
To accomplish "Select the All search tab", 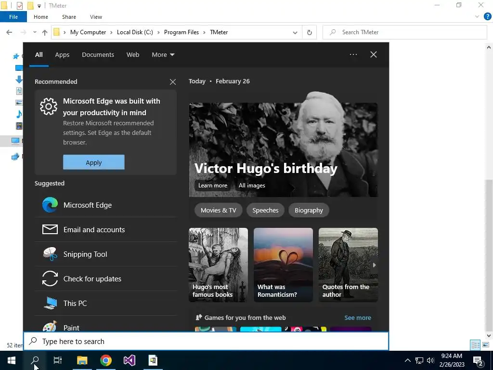I will click(39, 55).
